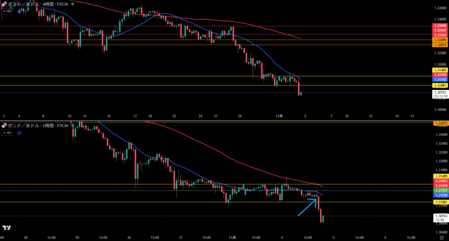
Task: Click green market status dot on 4-hour chart
Action: click(72, 4)
